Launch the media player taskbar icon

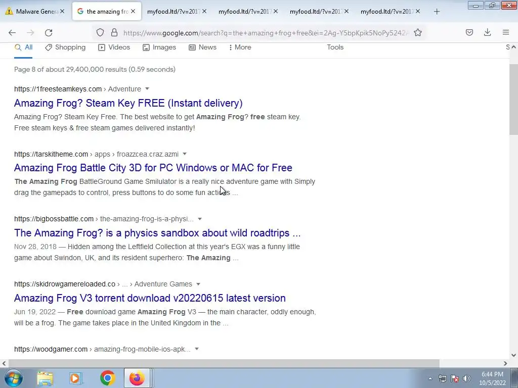[76, 378]
